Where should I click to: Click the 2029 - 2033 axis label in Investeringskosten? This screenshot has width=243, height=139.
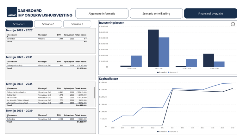pyautogui.click(x=159, y=69)
